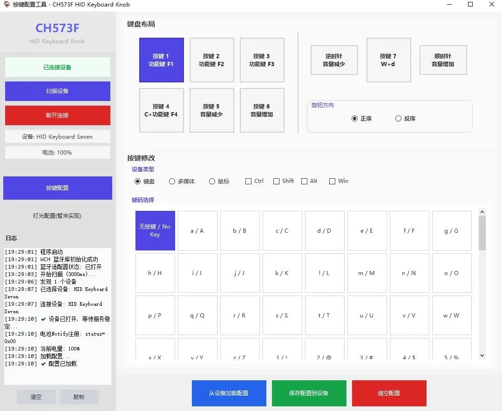Pick keycode i / I
The height and width of the screenshot is (411, 502).
pyautogui.click(x=197, y=273)
